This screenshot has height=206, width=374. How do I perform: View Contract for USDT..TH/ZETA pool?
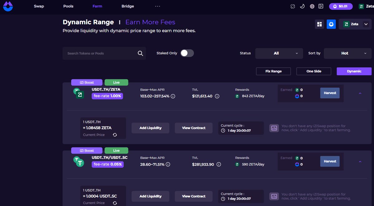[x=194, y=128]
